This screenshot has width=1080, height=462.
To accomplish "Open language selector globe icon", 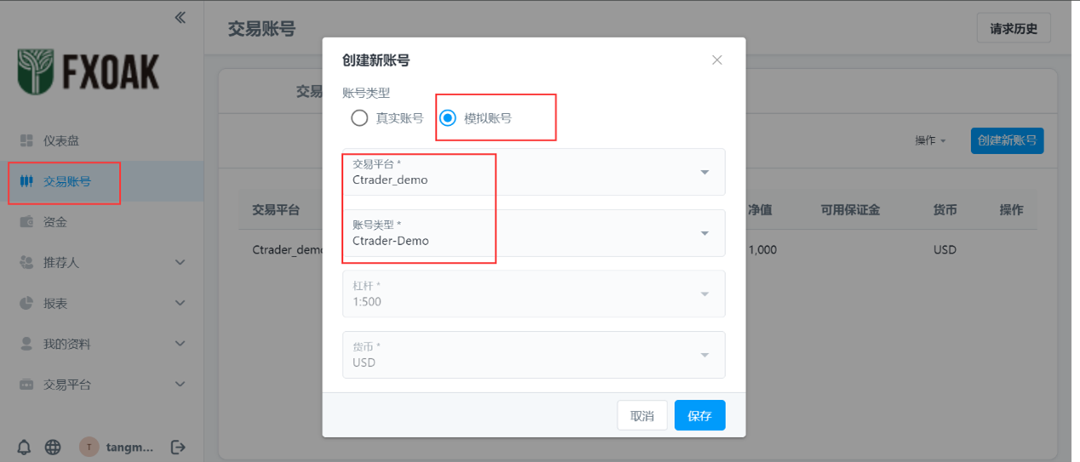I will pos(53,447).
